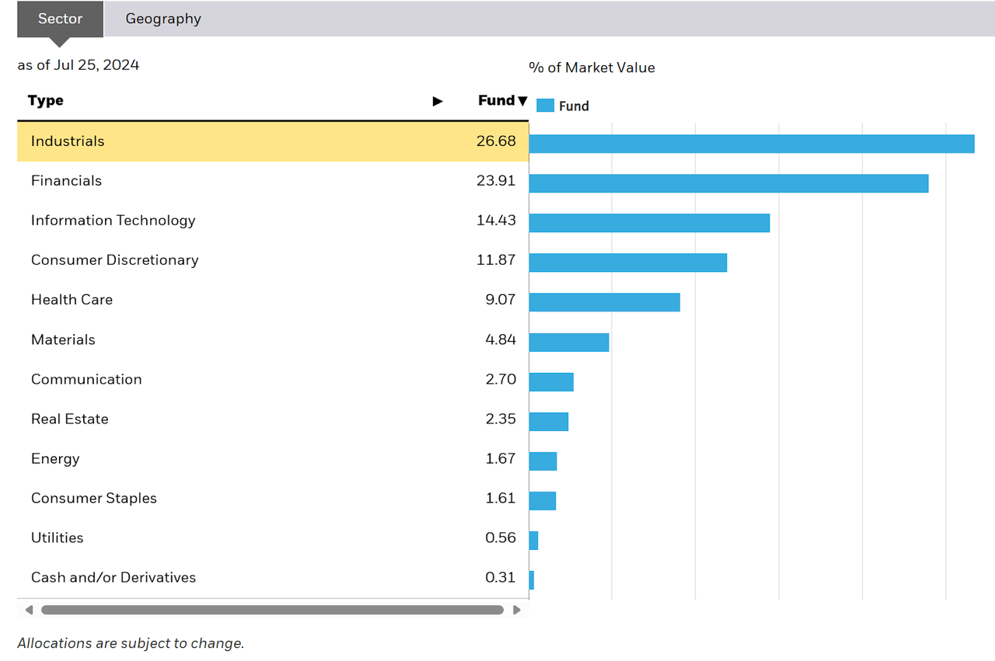Click the Industrials bar in the chart
Viewport: 995px width, 661px height.
click(x=752, y=144)
